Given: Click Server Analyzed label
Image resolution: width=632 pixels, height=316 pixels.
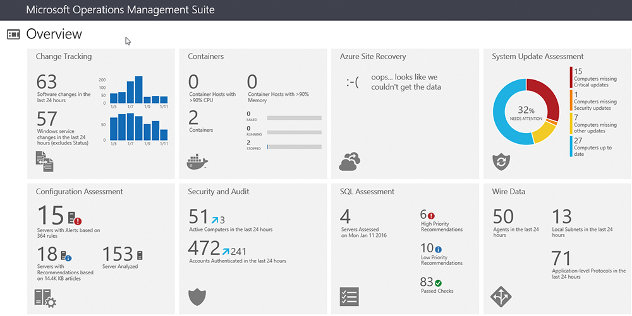Looking at the screenshot, I should 119,267.
